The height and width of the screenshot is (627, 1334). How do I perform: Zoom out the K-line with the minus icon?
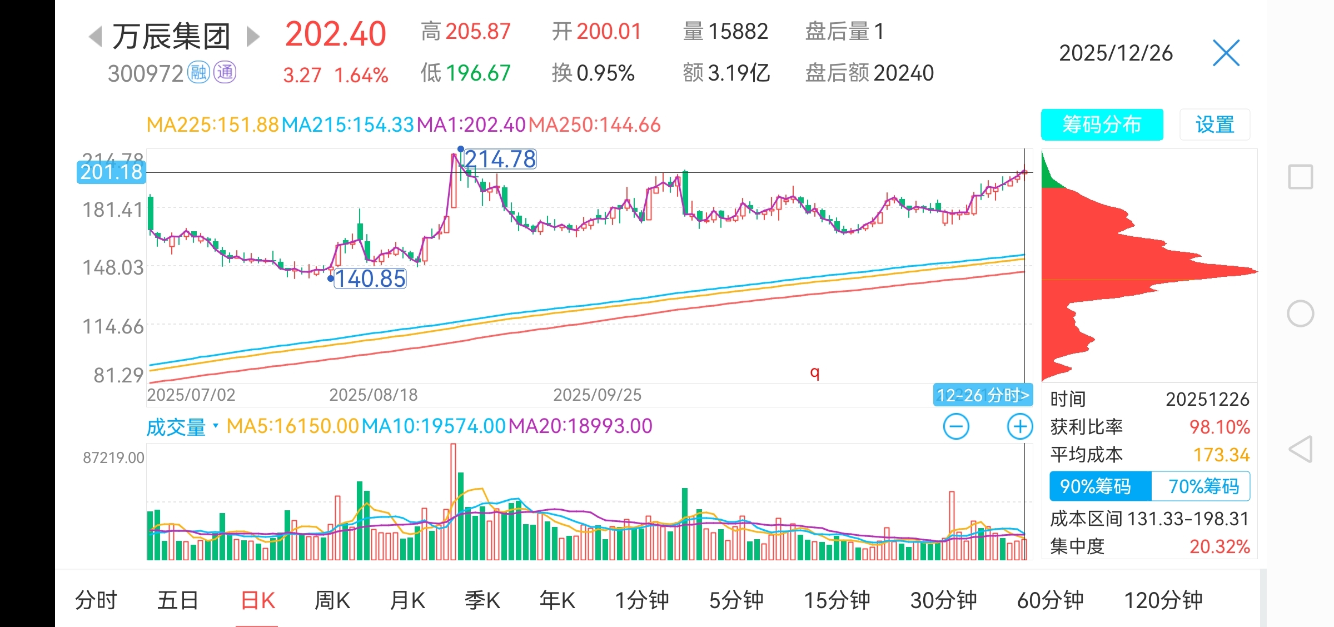pos(956,426)
